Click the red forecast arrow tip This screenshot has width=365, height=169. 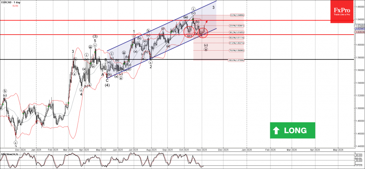[207, 21]
